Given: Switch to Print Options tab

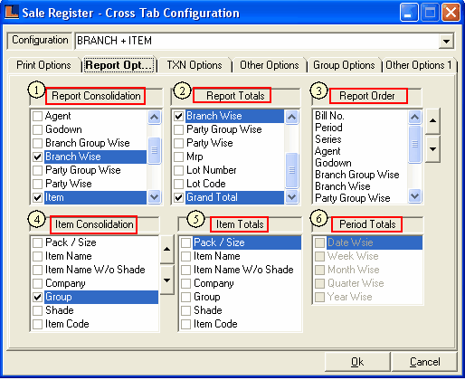Looking at the screenshot, I should point(43,65).
